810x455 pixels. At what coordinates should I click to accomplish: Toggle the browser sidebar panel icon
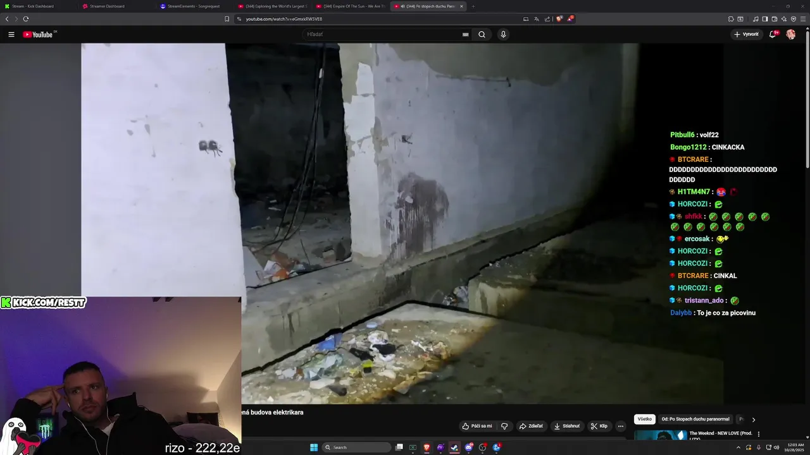pos(764,19)
